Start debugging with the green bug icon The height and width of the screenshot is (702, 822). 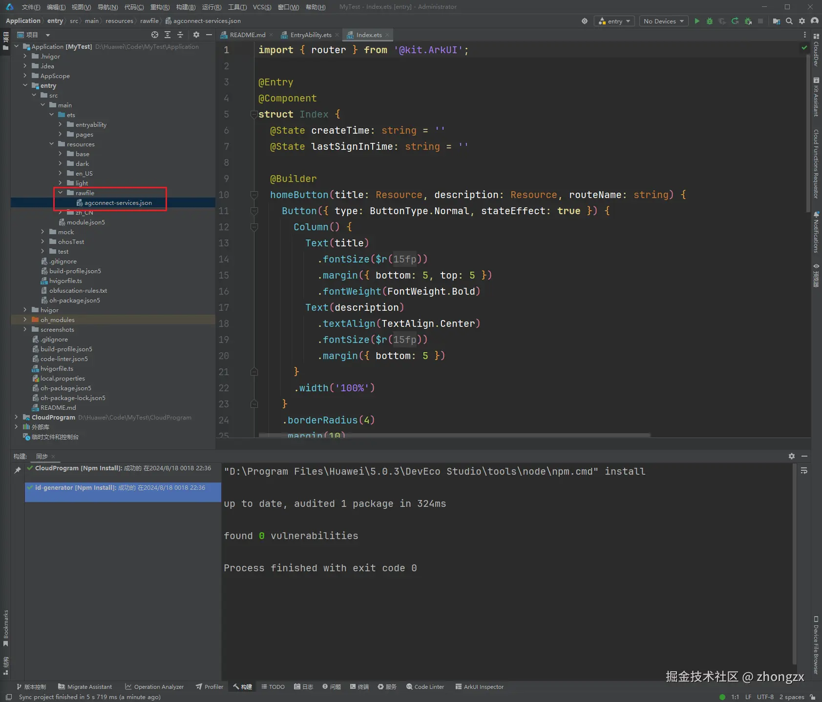pyautogui.click(x=710, y=21)
